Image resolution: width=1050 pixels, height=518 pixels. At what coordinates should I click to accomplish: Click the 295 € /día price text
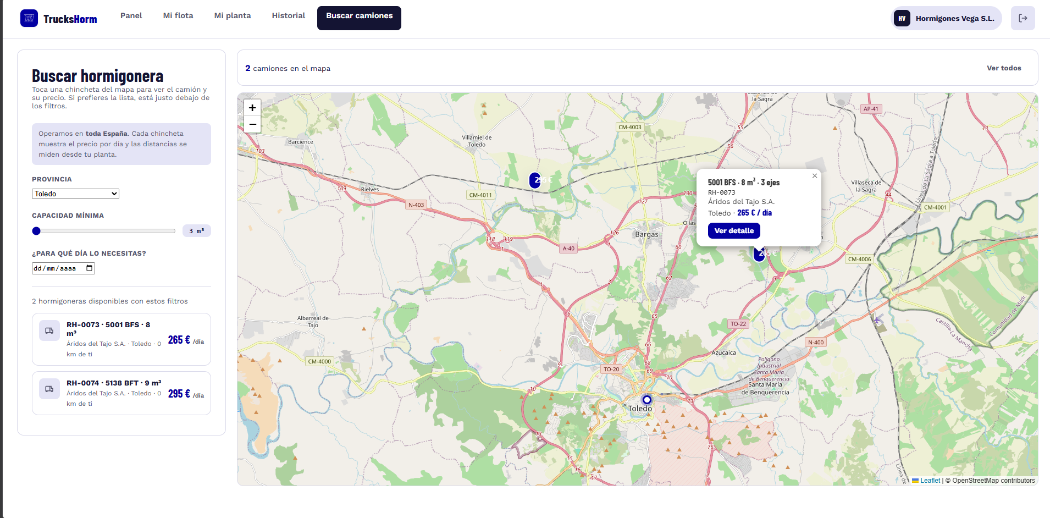tap(186, 394)
